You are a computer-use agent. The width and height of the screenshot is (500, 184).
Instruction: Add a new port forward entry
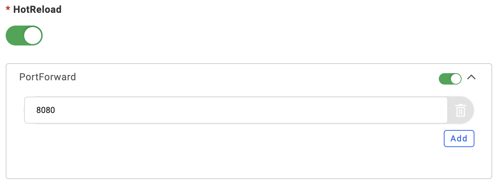[459, 139]
